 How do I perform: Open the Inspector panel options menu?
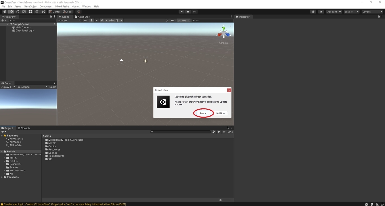click(382, 17)
